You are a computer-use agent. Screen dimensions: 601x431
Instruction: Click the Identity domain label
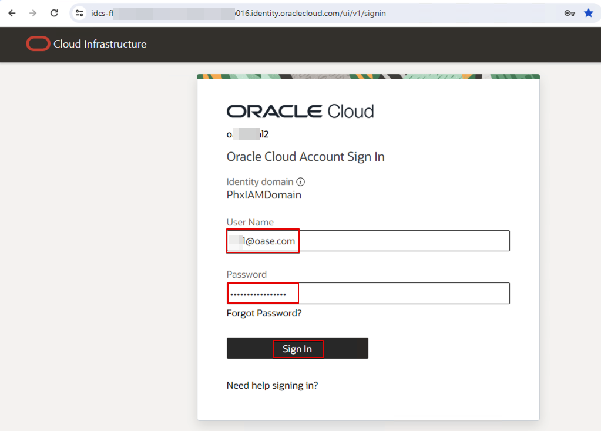260,181
